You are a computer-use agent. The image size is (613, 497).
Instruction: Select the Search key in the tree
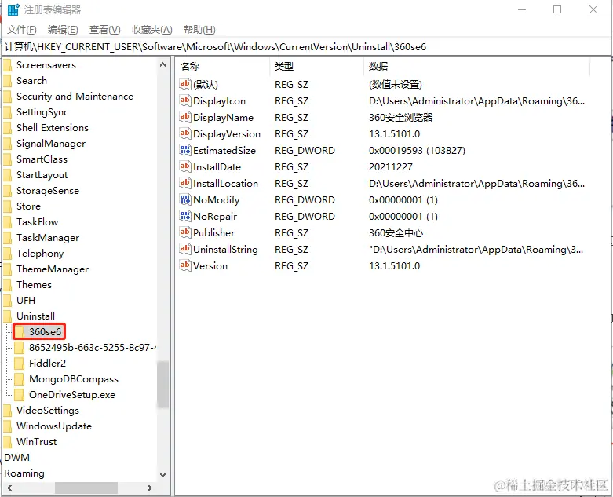pyautogui.click(x=31, y=81)
